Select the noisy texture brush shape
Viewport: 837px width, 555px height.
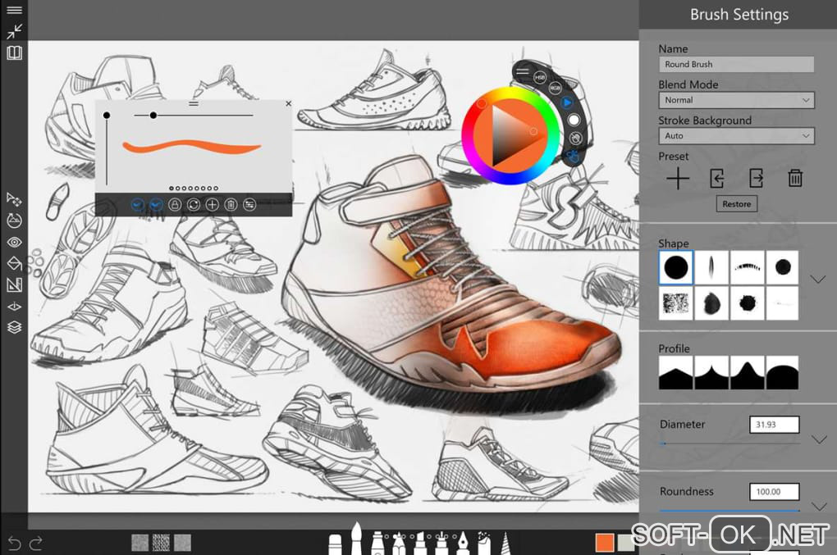click(676, 303)
